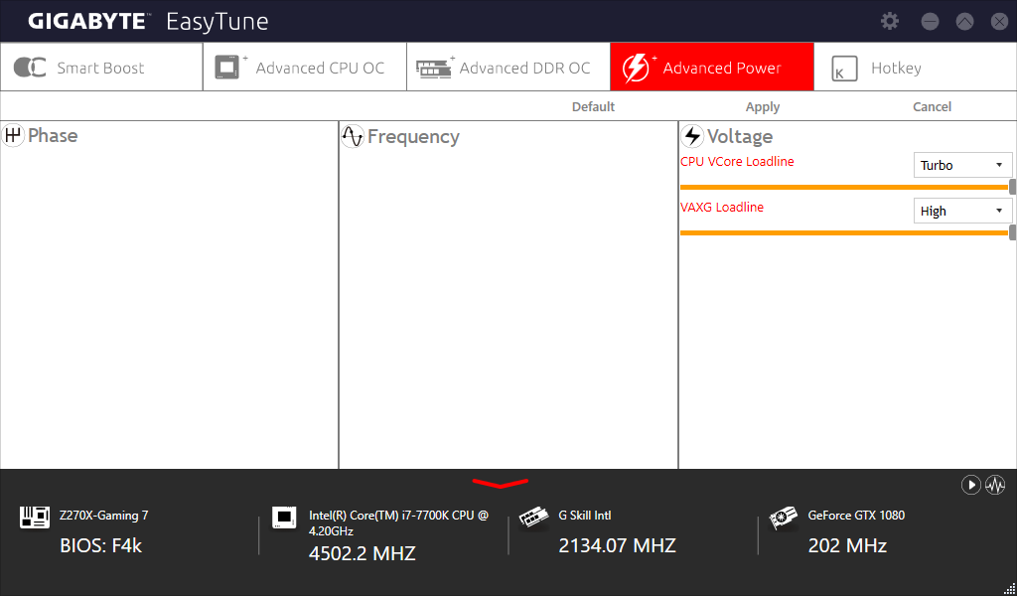
Task: Click the Default button
Action: (593, 107)
